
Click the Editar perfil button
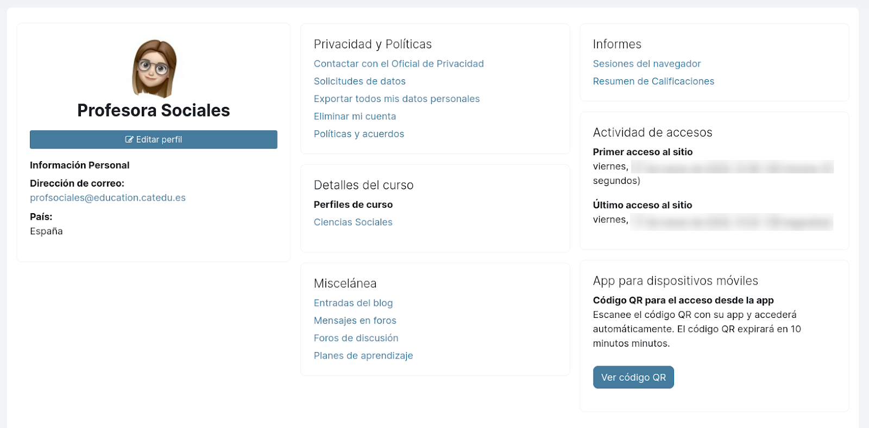coord(154,139)
